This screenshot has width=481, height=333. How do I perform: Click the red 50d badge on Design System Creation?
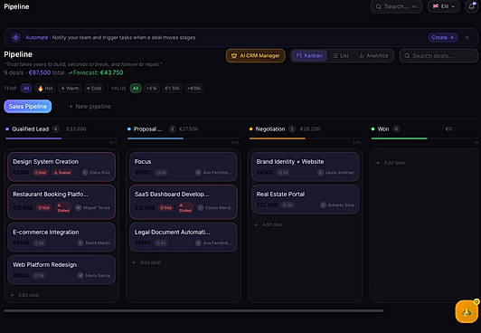pos(40,173)
